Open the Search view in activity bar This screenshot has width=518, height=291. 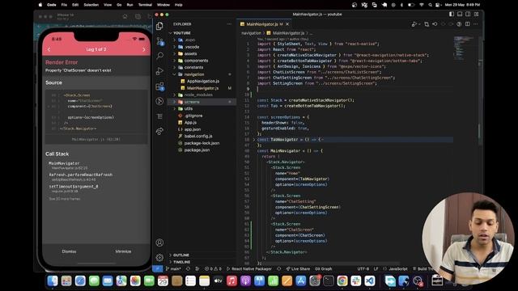(159, 56)
